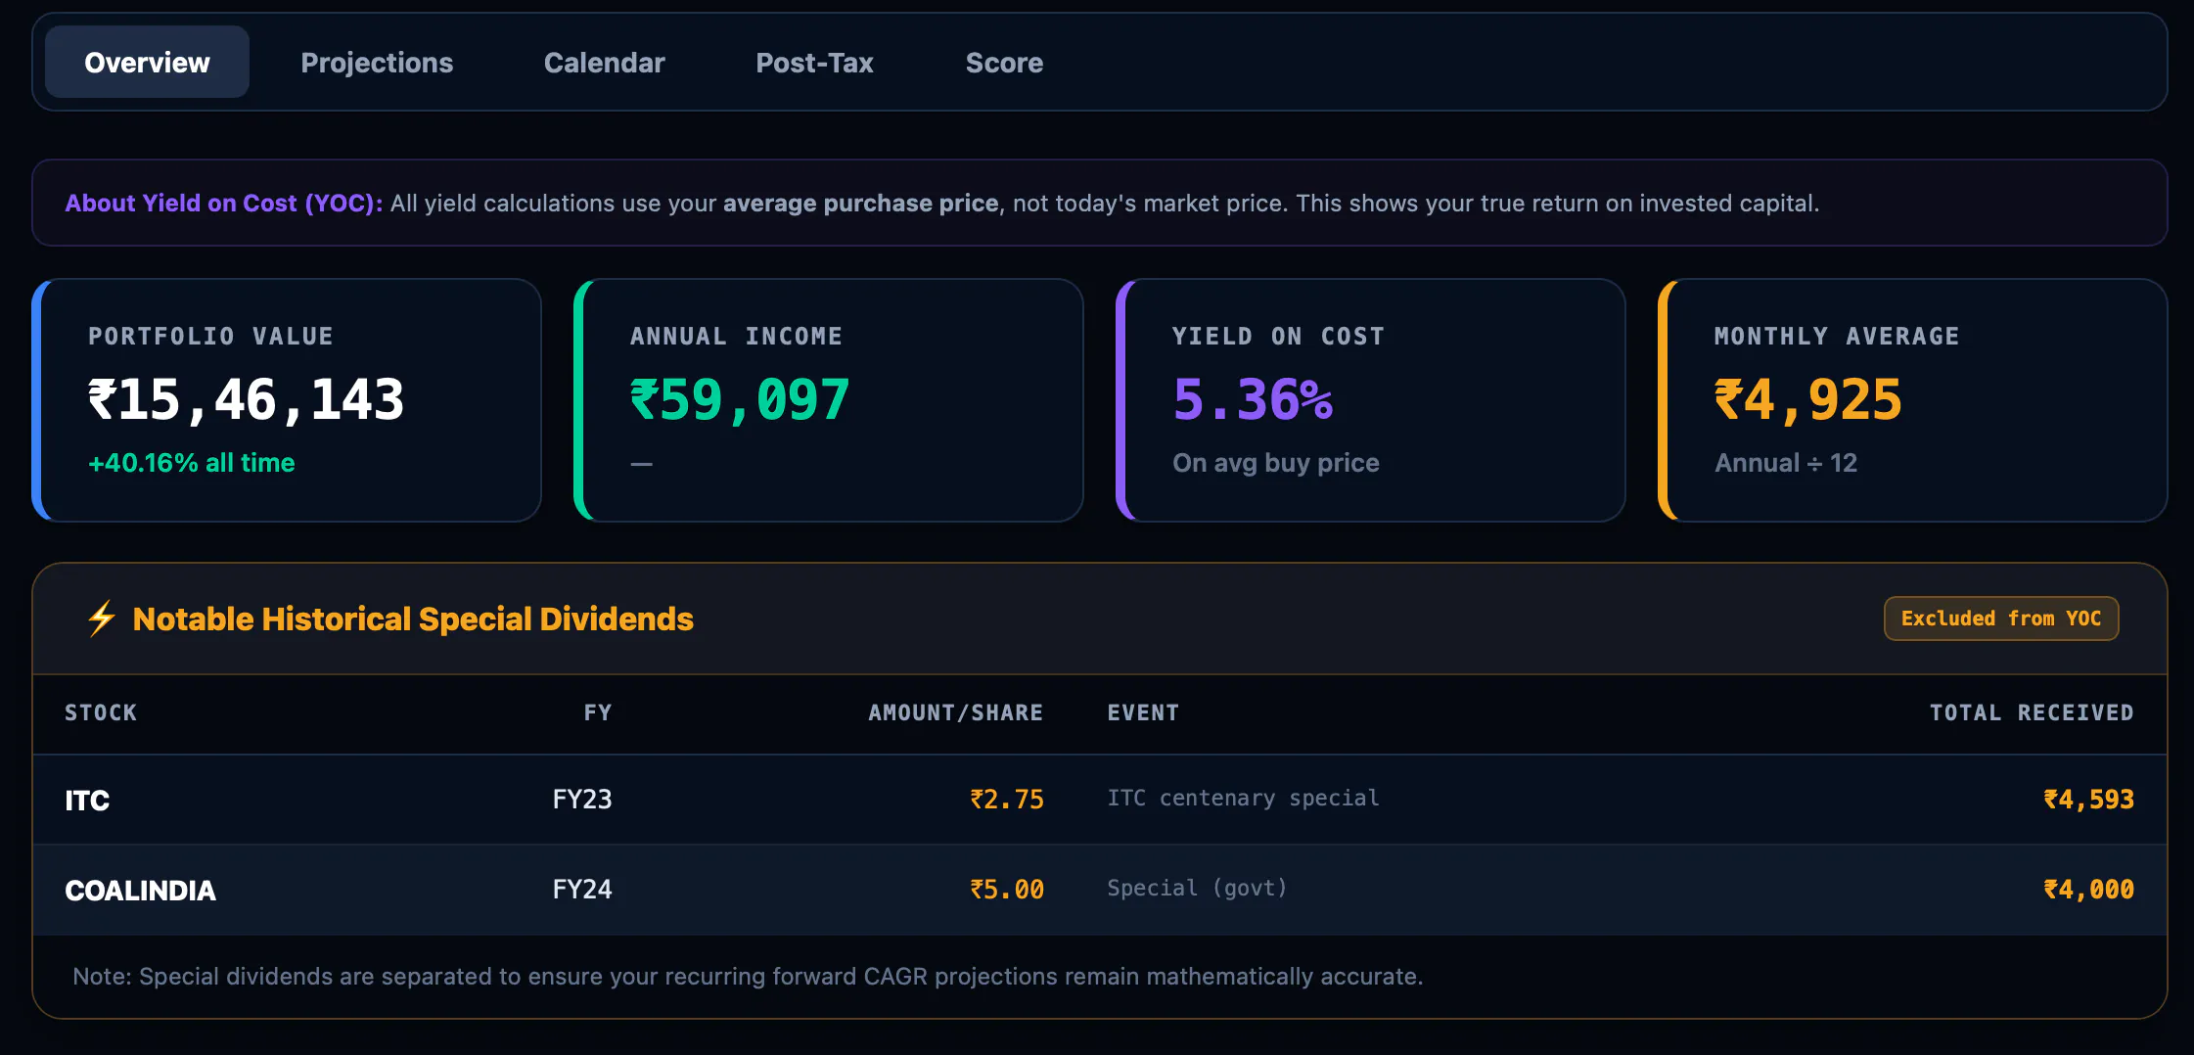2194x1055 pixels.
Task: Click the 'Notable Historical Special Dividends' heading
Action: 413,619
